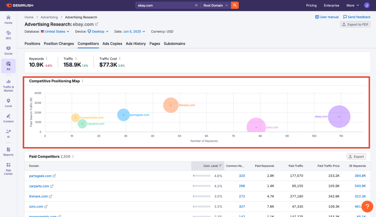376x217 pixels.
Task: Clear the ebay.com search field
Action: coord(196,5)
